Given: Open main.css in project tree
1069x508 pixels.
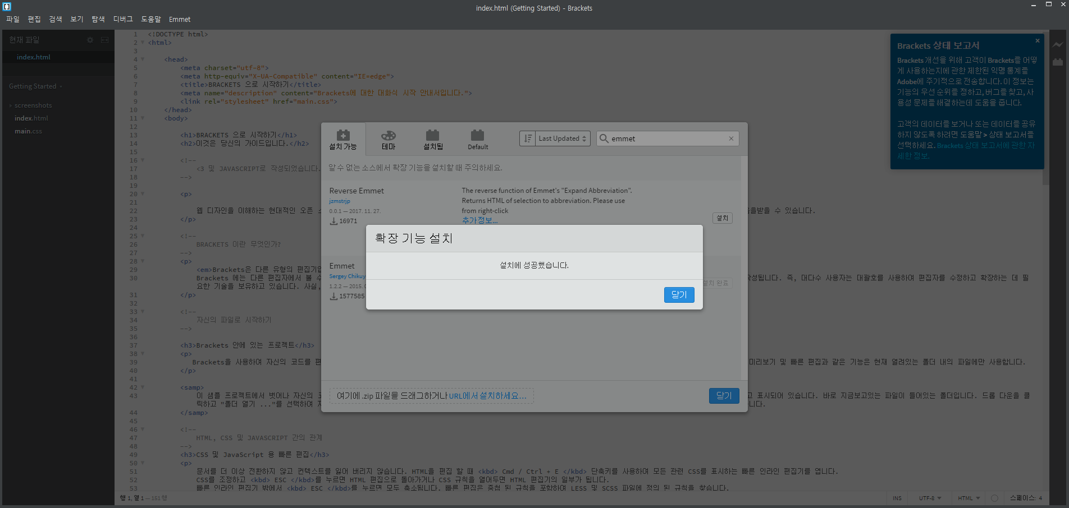Looking at the screenshot, I should click(x=28, y=131).
